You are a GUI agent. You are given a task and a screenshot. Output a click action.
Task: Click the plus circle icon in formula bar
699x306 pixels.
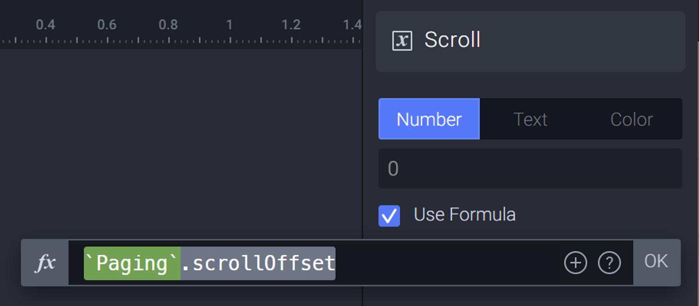pyautogui.click(x=575, y=263)
